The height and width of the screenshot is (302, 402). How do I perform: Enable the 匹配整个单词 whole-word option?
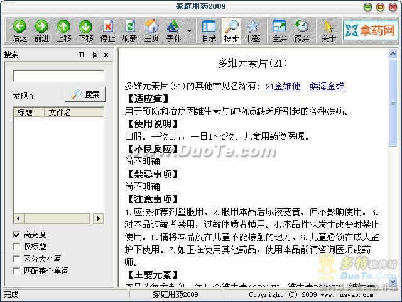coord(16,271)
